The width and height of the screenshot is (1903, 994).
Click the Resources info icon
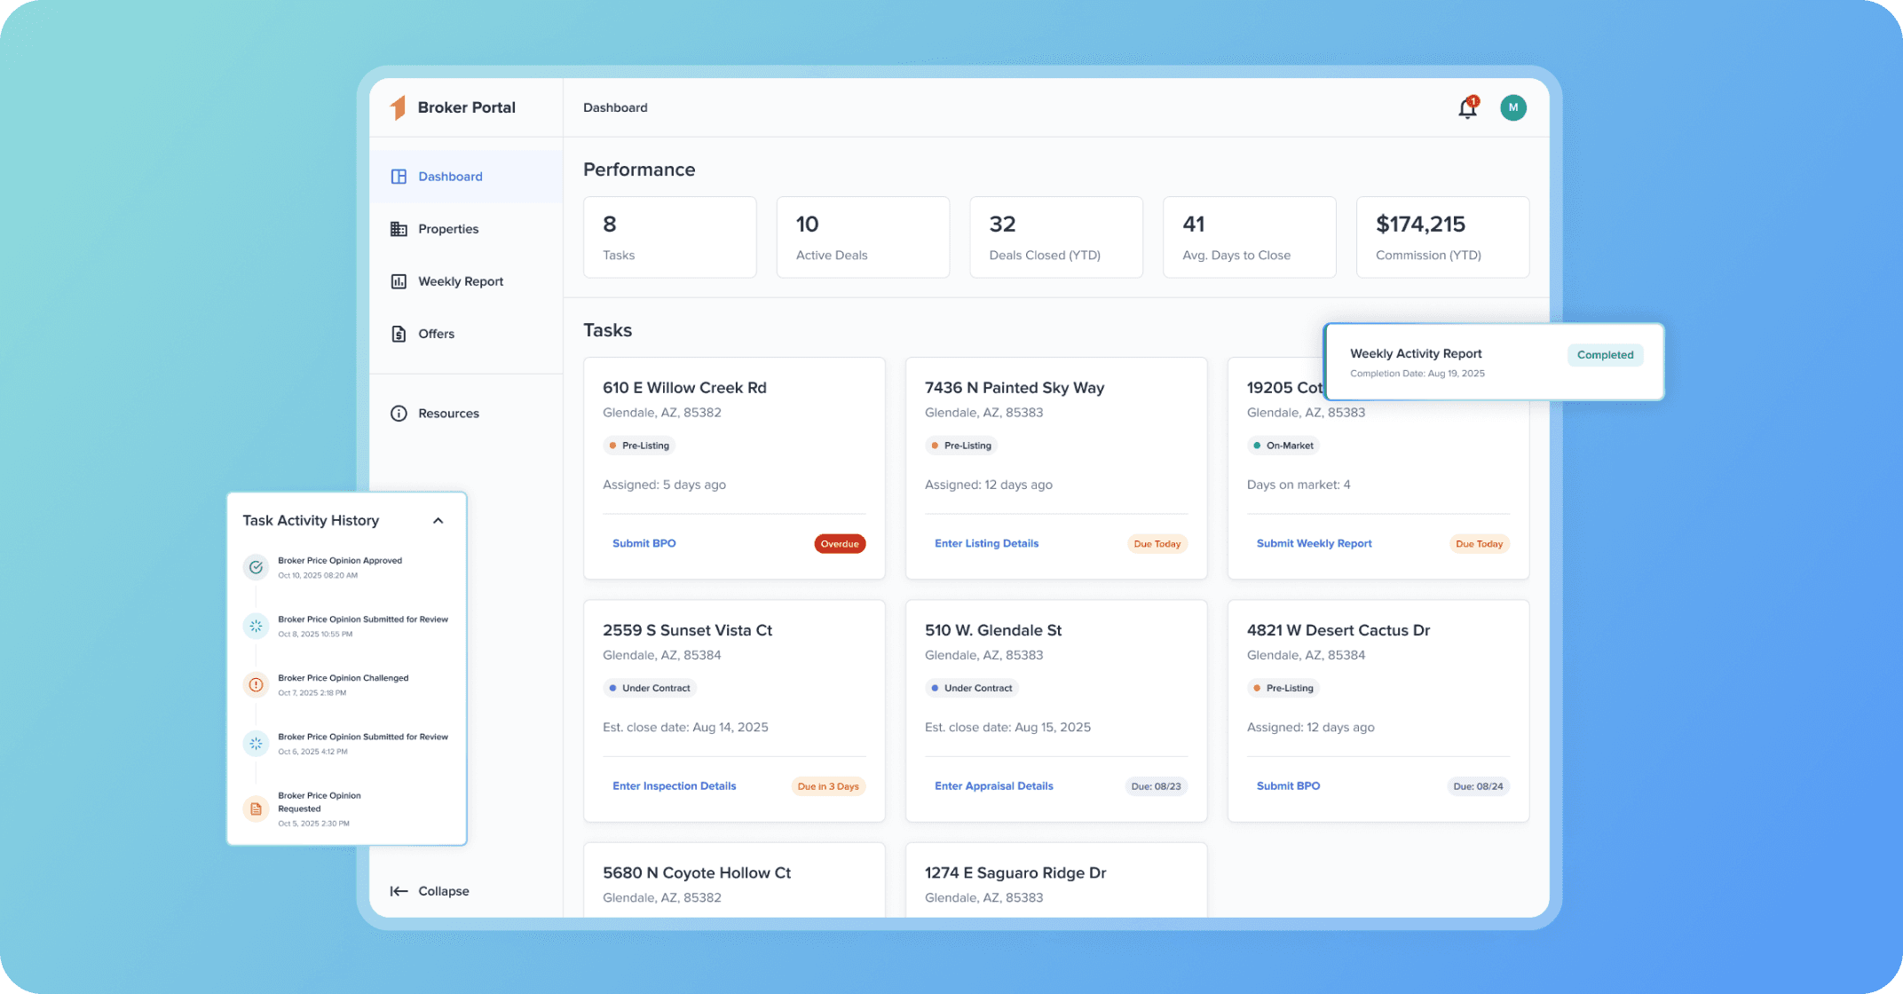click(399, 414)
